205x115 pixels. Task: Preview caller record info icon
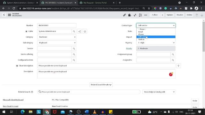pos(85,31)
